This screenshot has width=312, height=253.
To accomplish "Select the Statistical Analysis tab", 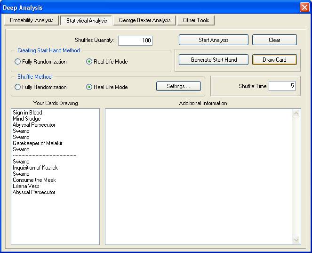I will pyautogui.click(x=87, y=21).
